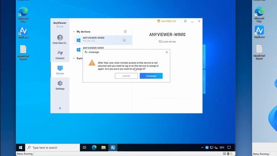Open the AnyViewer shortcut on the left desktop
Screen dimensions: 277x156
23,32
